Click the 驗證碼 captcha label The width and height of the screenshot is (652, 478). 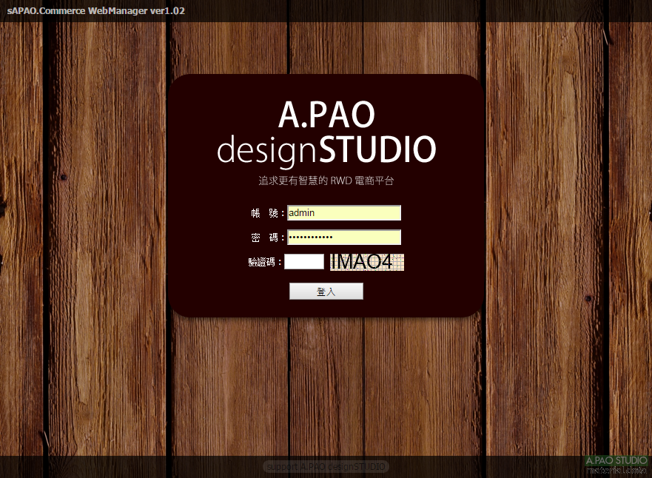(263, 262)
